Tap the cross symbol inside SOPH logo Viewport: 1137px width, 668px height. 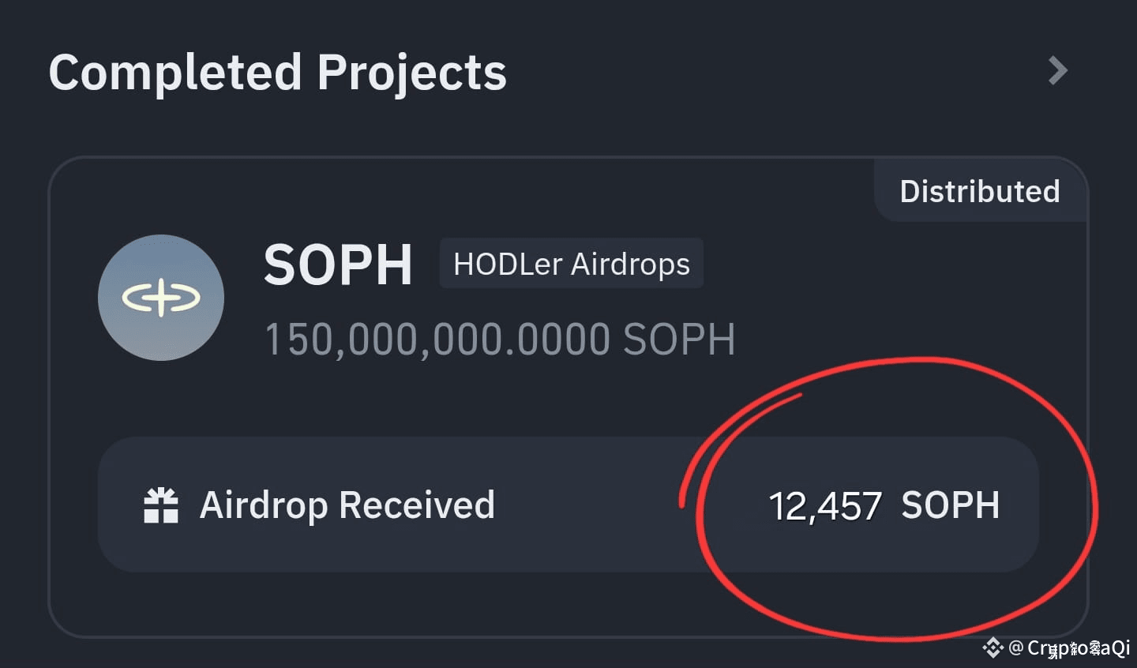click(x=161, y=298)
